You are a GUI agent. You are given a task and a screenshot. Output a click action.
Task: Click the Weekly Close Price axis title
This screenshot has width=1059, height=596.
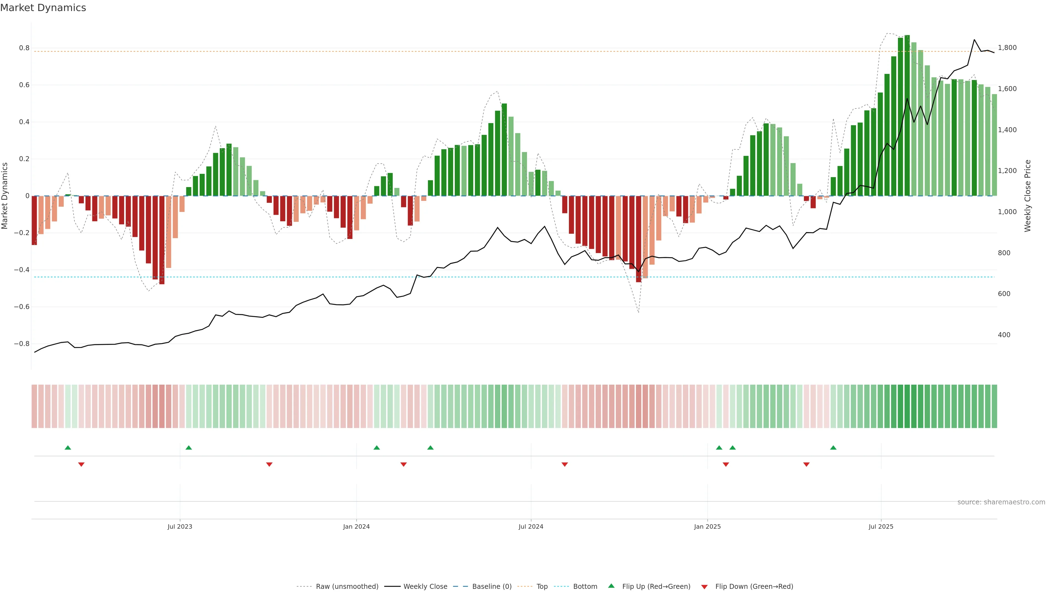[1027, 196]
